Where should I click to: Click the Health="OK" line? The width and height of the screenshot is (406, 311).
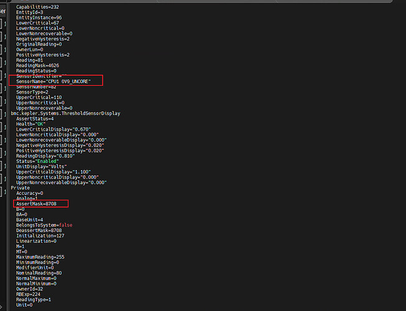[30, 123]
